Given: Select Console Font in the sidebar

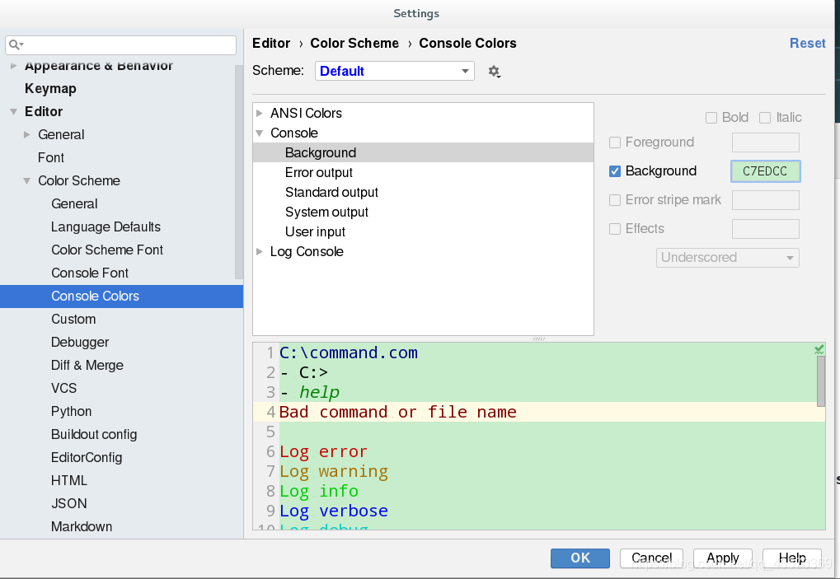Looking at the screenshot, I should pos(90,273).
